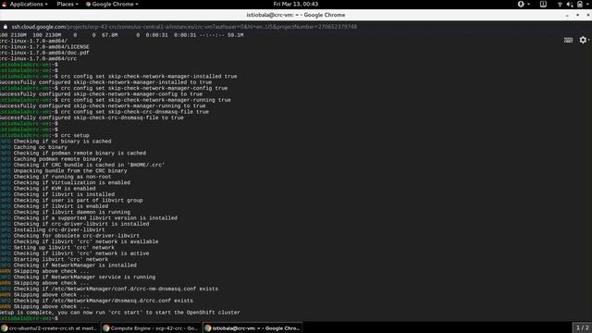Click the volume speaker icon

[570, 4]
